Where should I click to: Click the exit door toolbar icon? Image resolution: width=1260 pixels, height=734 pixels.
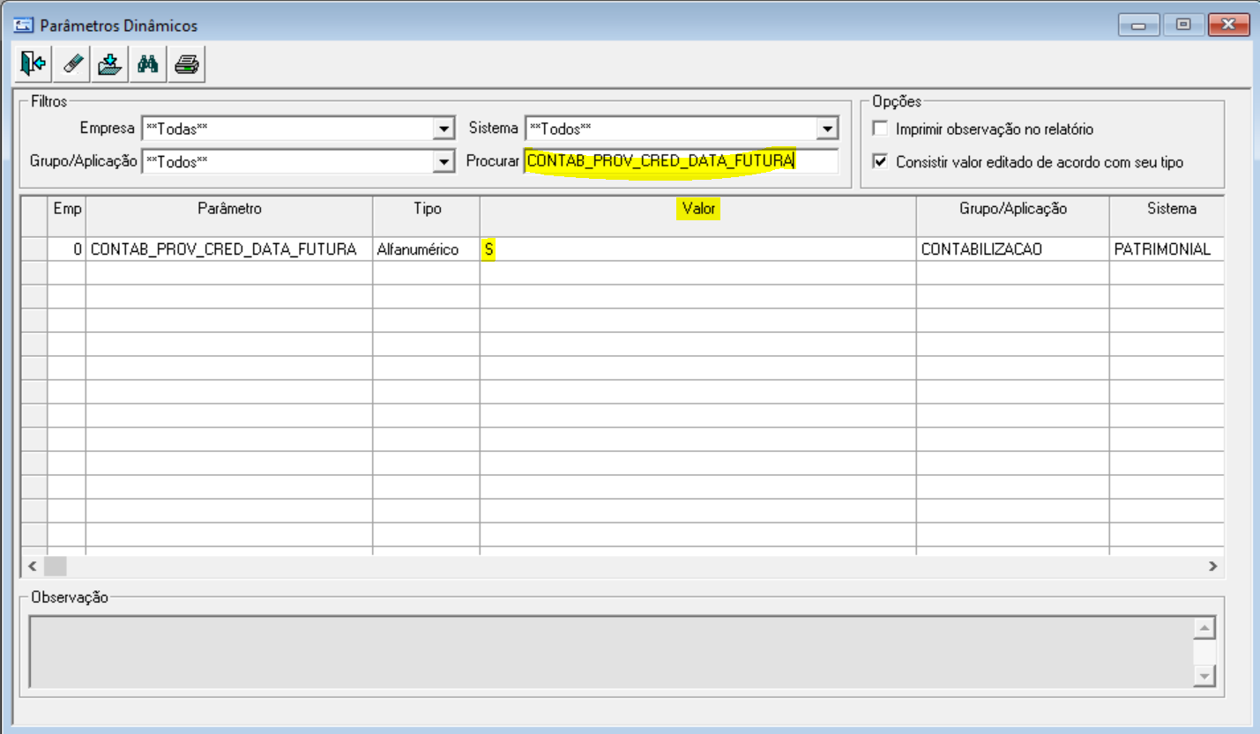click(34, 63)
